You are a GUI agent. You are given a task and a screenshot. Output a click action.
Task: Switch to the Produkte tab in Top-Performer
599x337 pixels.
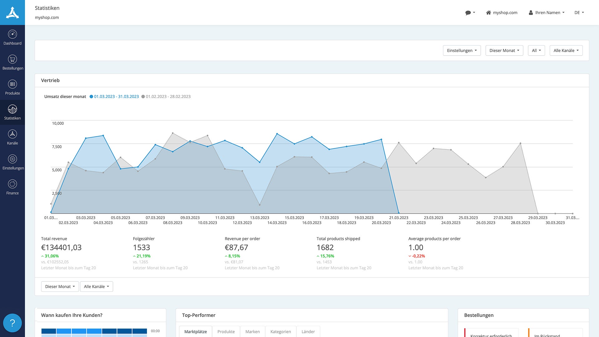[x=226, y=331]
